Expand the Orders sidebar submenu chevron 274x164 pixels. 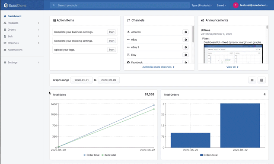[x=38, y=30]
